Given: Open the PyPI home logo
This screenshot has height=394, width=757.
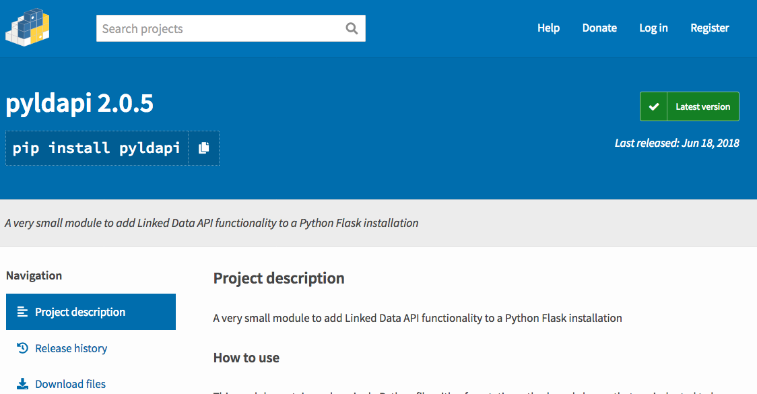Looking at the screenshot, I should click(x=28, y=28).
